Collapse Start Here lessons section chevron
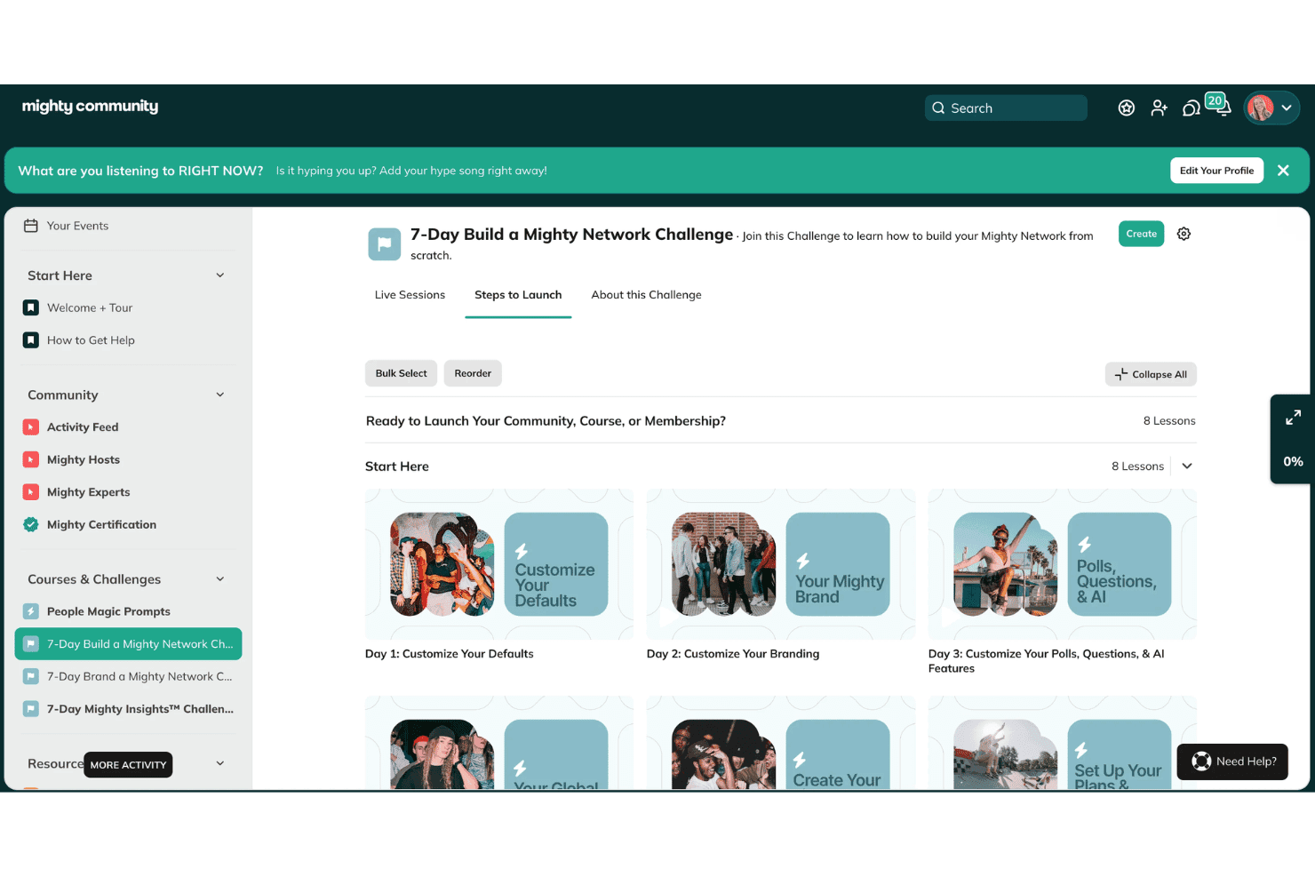The width and height of the screenshot is (1315, 877). (x=1187, y=466)
